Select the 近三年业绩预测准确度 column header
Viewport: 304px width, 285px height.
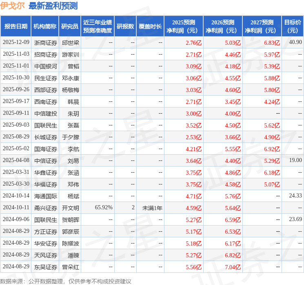(98, 26)
